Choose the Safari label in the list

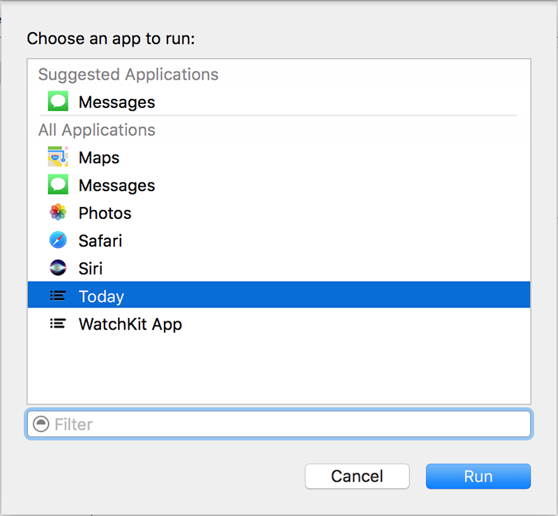[100, 241]
